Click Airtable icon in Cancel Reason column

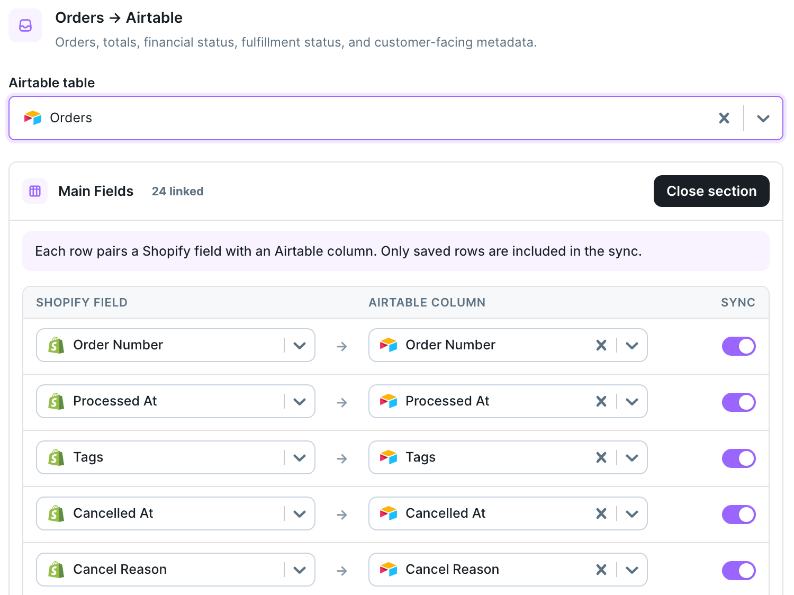point(389,570)
